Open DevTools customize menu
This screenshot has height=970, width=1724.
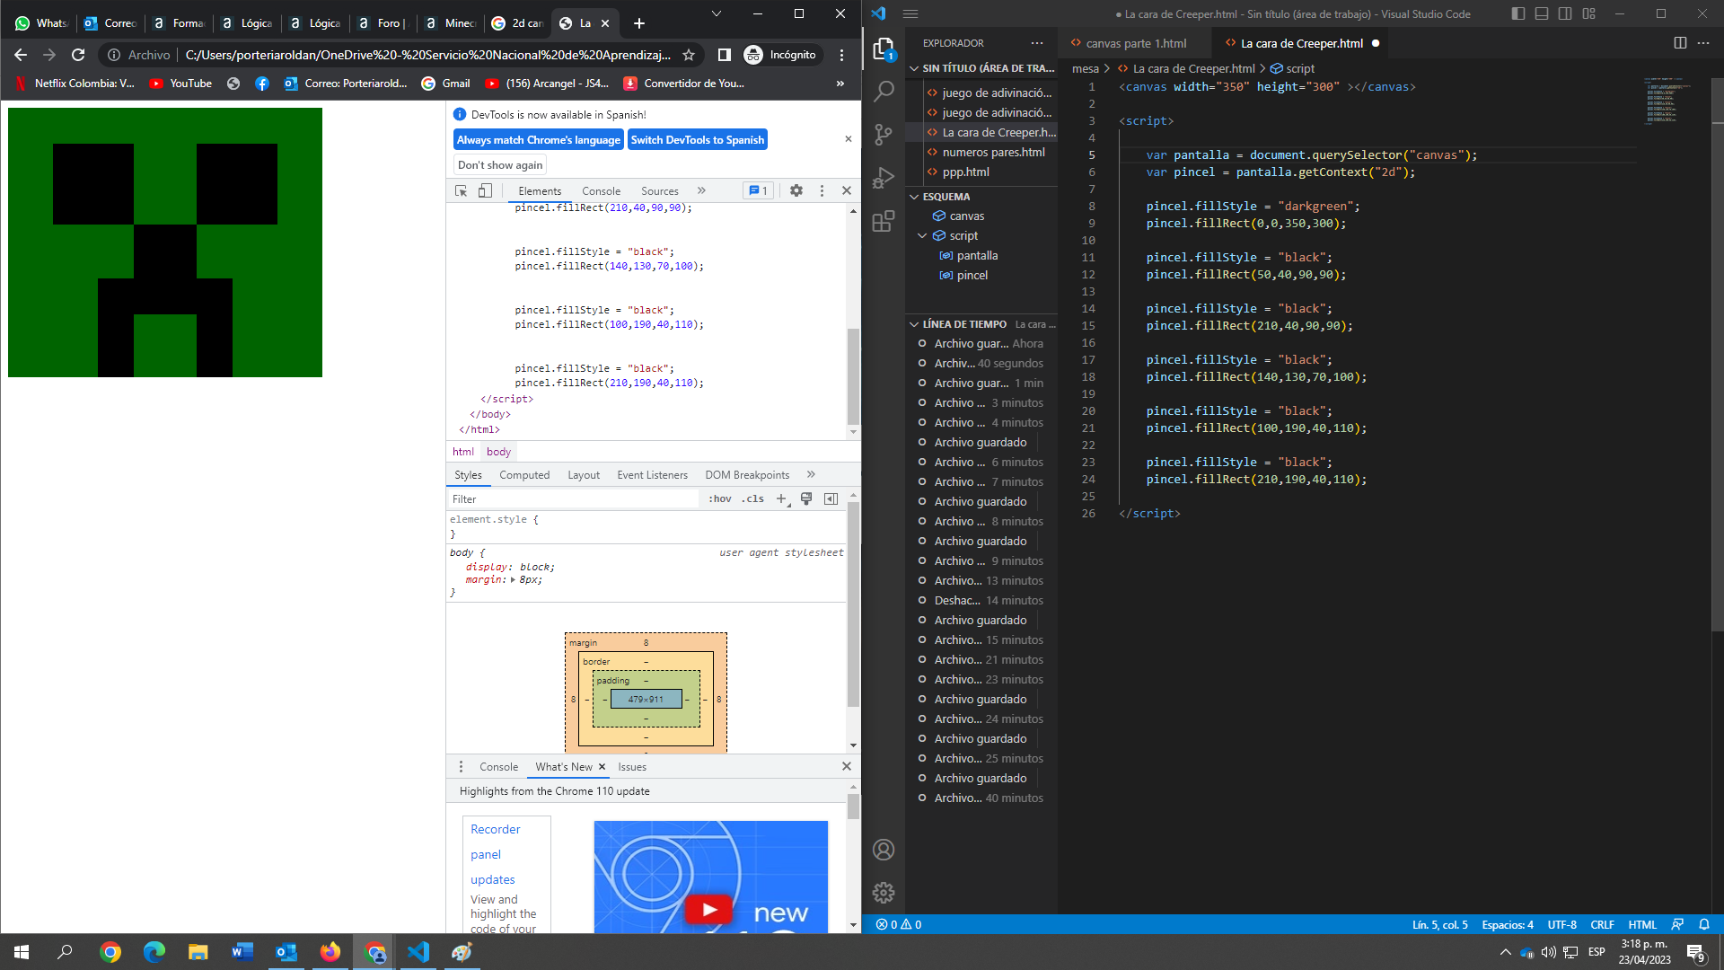tap(822, 190)
